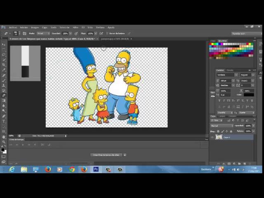
Task: Select the Magic Wand tool
Action: click(4, 59)
